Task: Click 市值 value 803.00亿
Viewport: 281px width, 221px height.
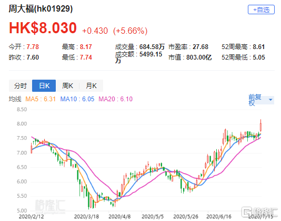Action: [x=199, y=57]
